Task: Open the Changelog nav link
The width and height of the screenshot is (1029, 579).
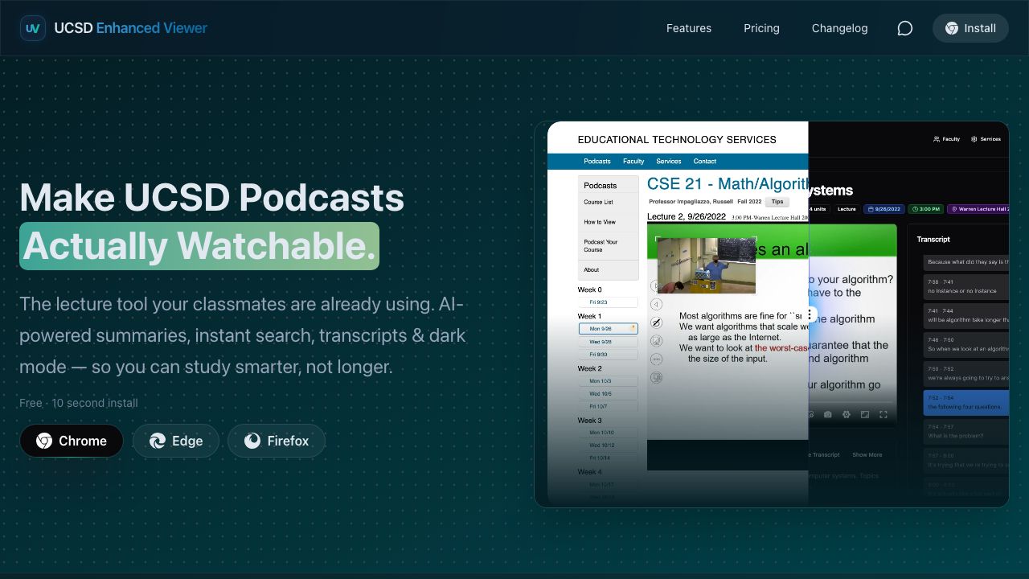Action: [x=839, y=28]
